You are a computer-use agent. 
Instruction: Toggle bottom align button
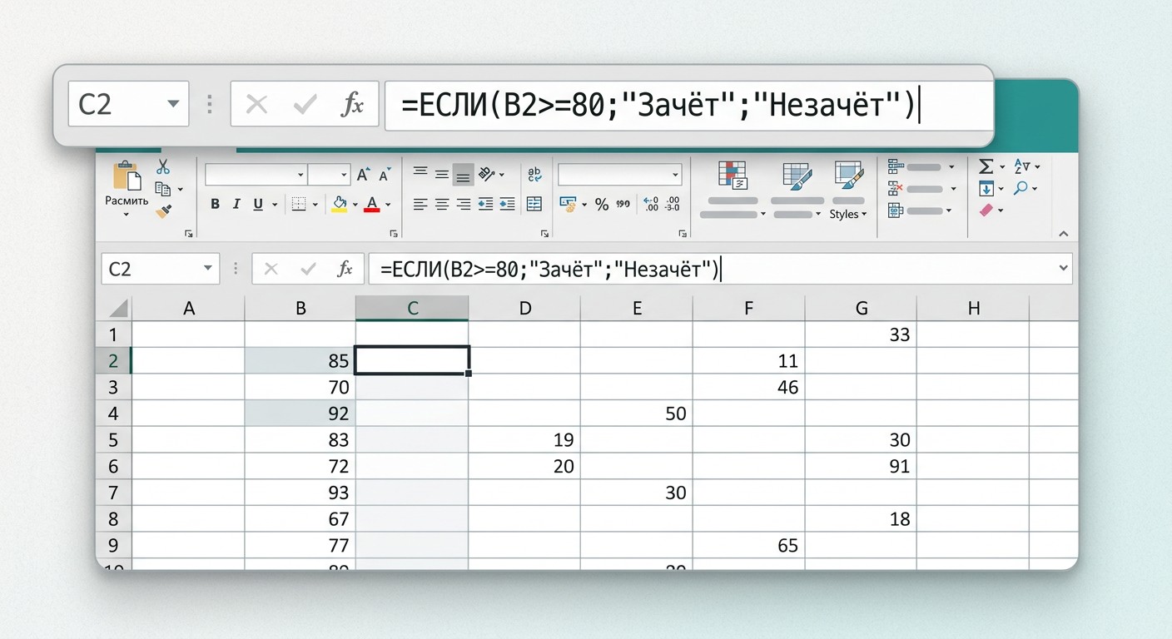point(464,176)
